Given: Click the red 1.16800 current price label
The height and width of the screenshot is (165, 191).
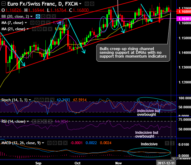Looking at the screenshot, I should tap(184, 12).
